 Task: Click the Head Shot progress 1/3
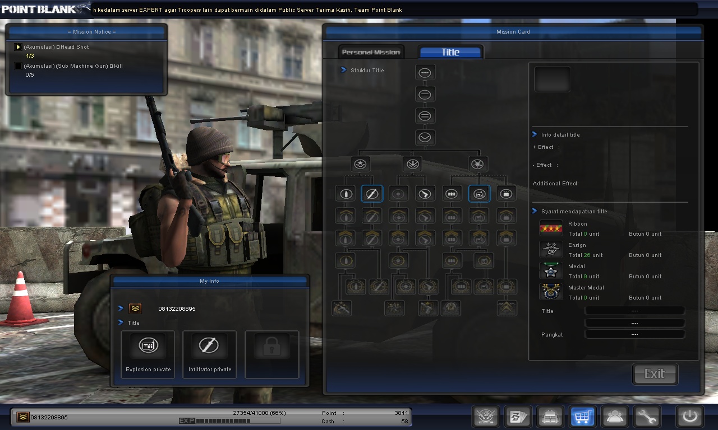(x=30, y=56)
